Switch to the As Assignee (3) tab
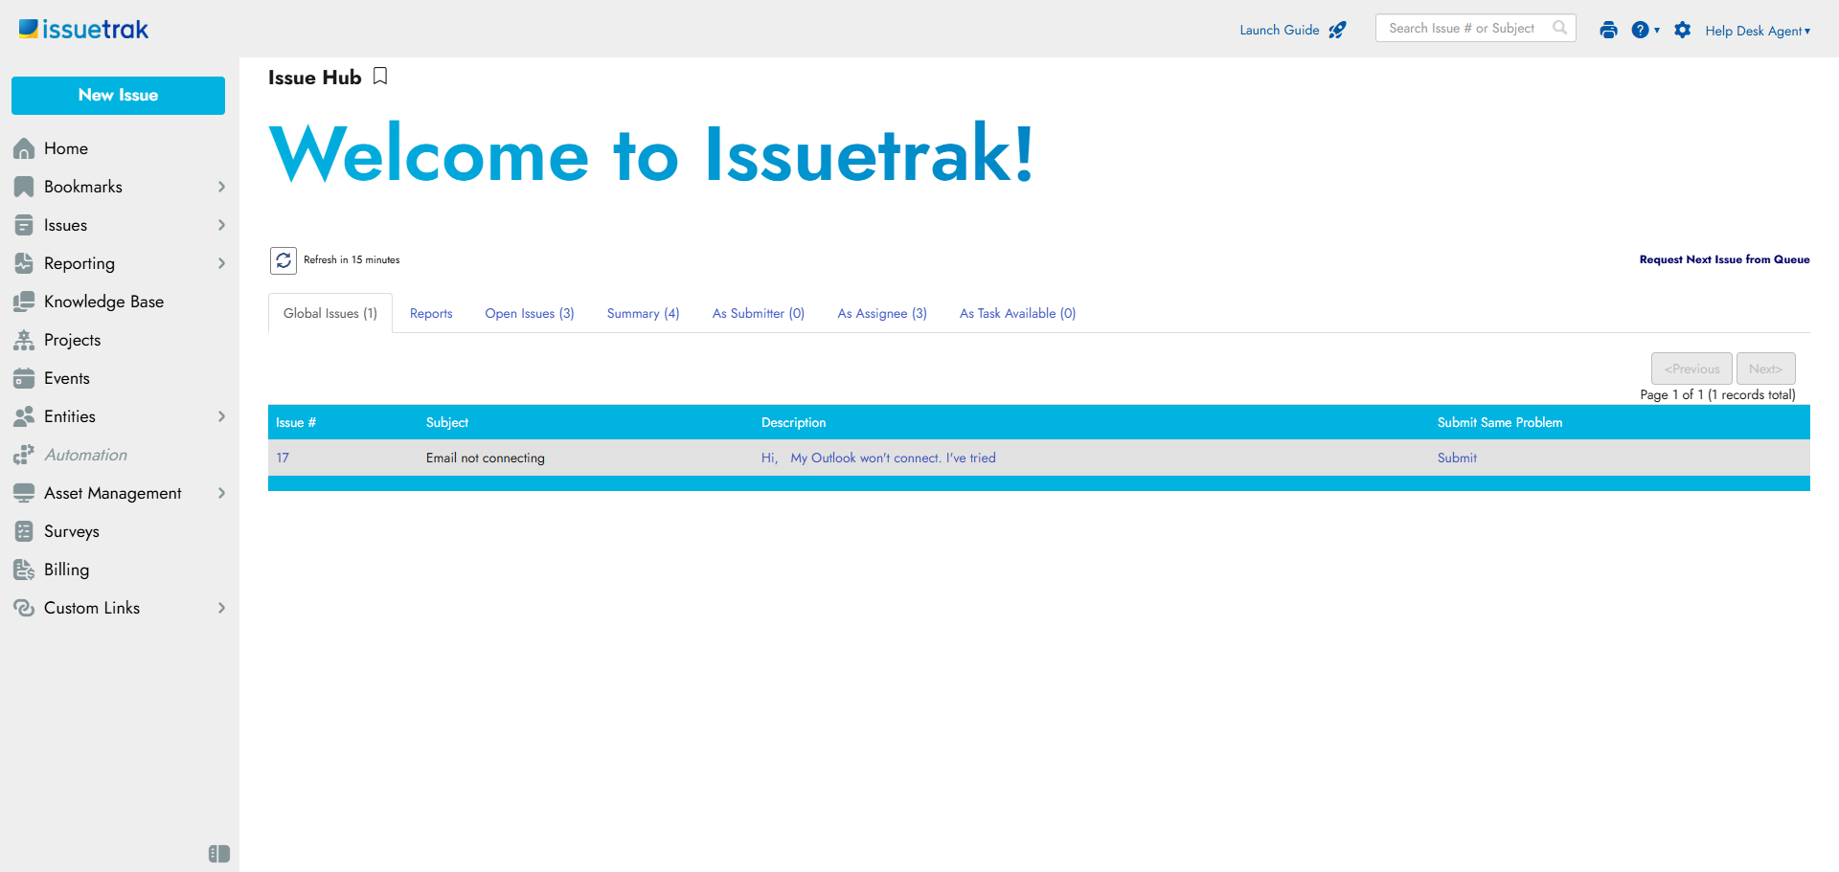Screen dimensions: 1839x872 tap(882, 313)
